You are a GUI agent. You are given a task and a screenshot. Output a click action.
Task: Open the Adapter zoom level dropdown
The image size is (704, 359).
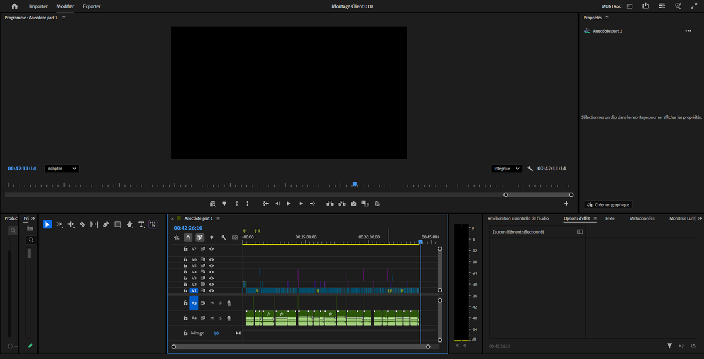[x=62, y=169]
